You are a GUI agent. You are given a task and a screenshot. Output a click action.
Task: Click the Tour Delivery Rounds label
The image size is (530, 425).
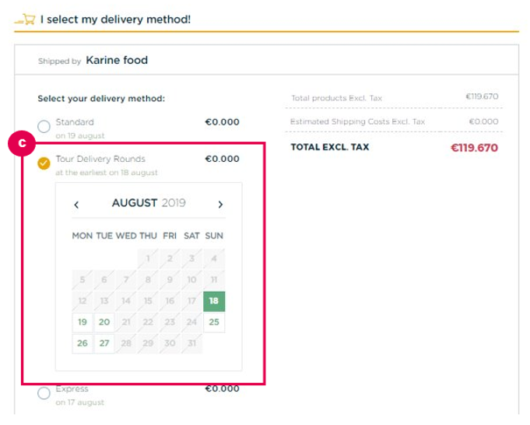click(x=100, y=159)
